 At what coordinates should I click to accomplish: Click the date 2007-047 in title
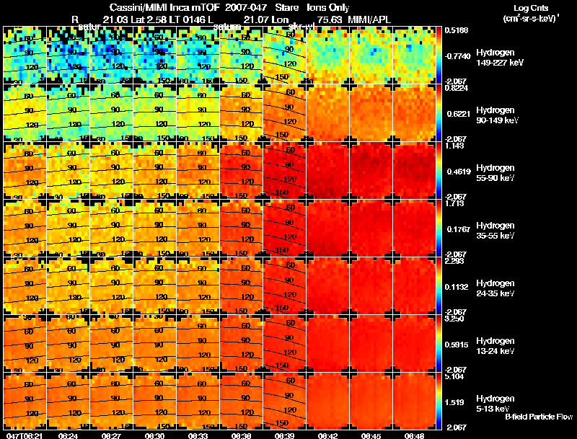tap(246, 8)
